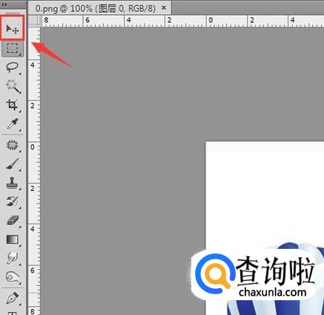Select the Smudge tool
This screenshot has width=324, height=315.
[13, 259]
